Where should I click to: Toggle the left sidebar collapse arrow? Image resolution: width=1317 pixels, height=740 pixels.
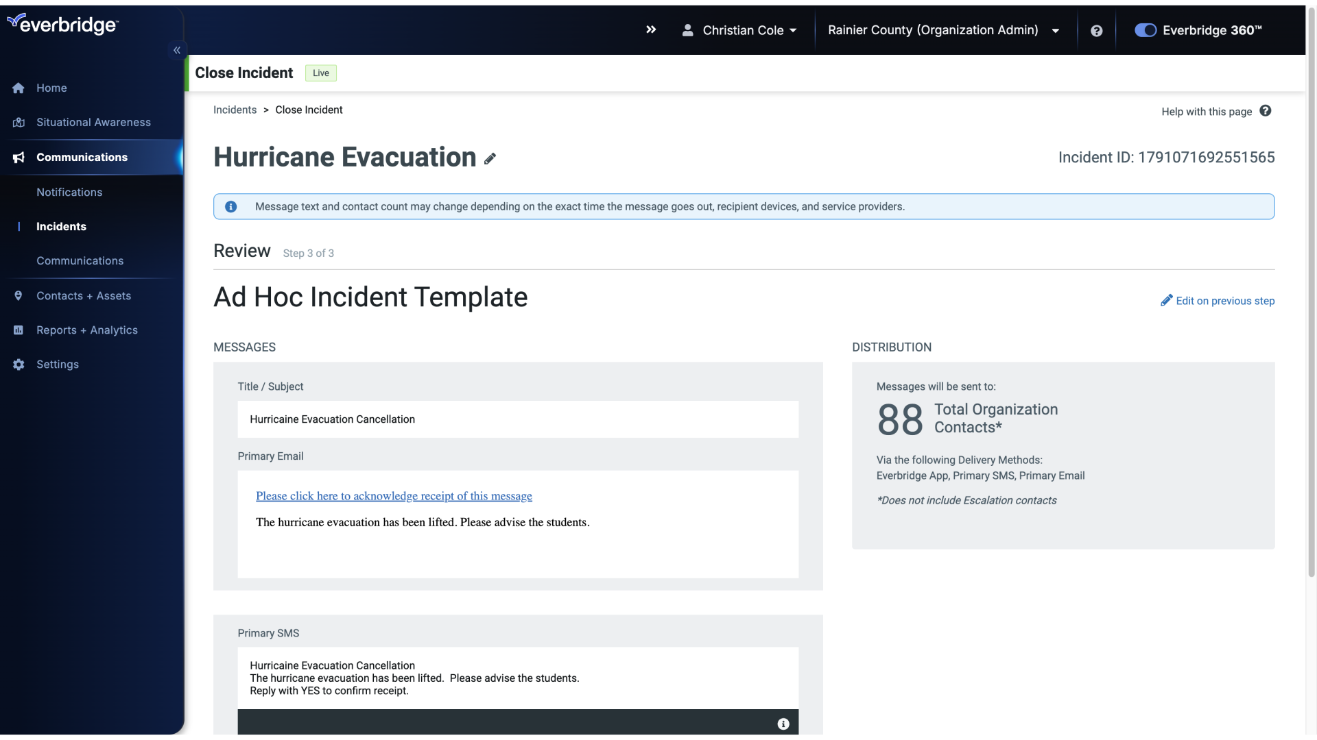177,51
